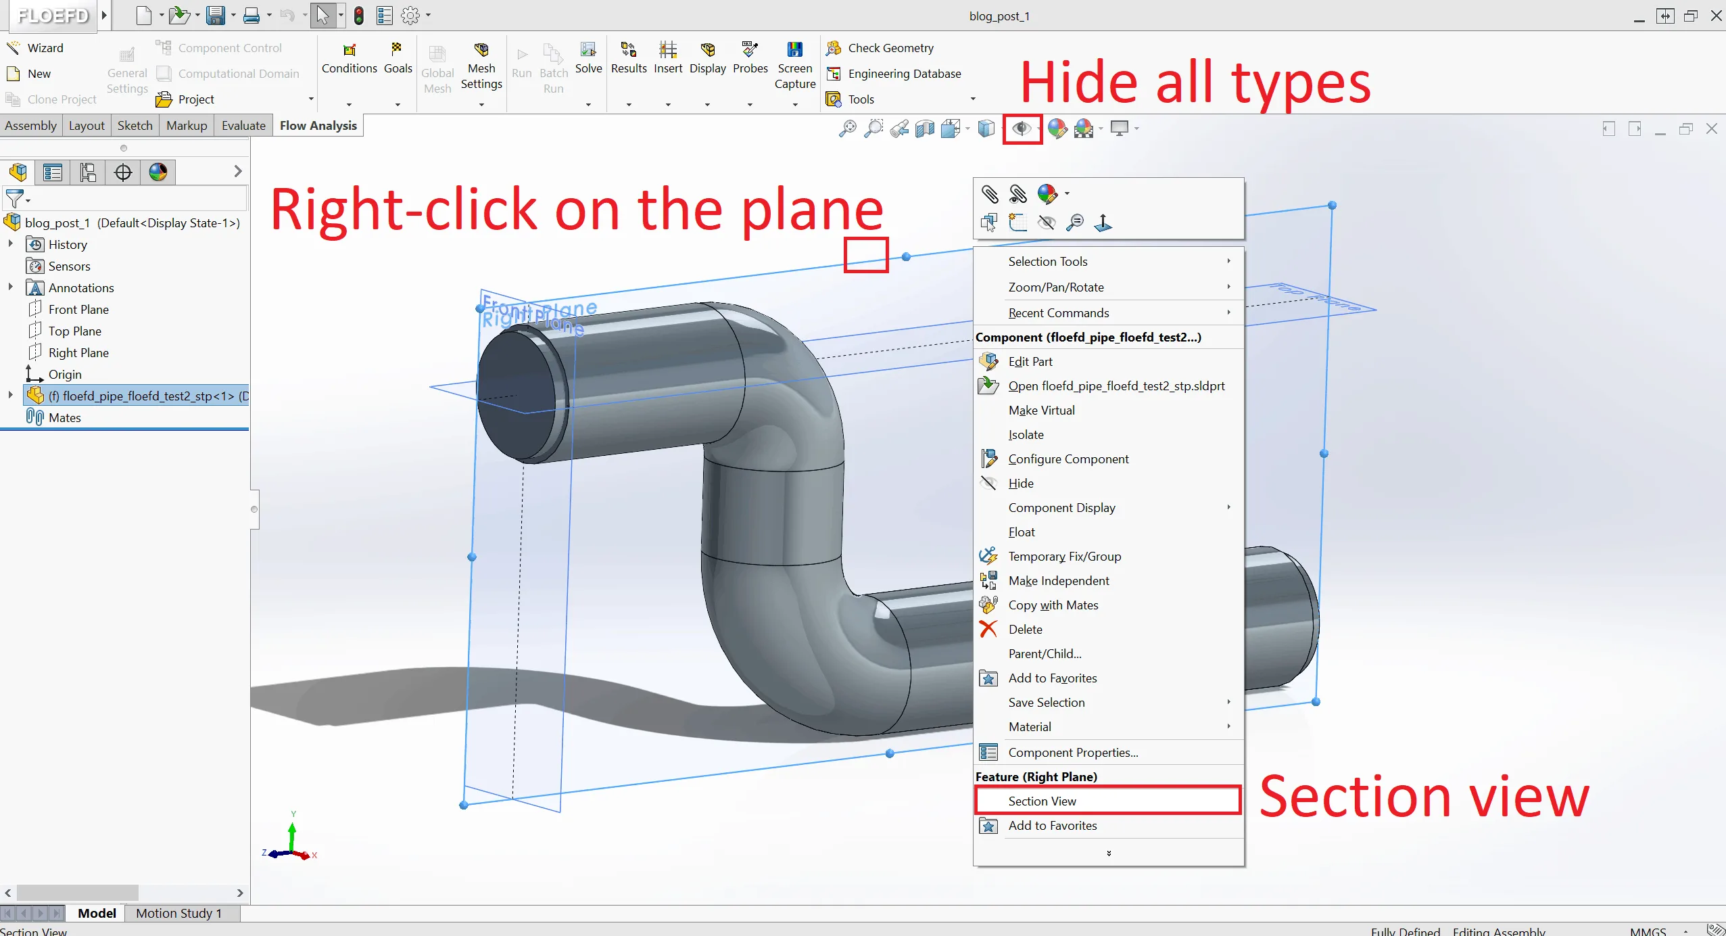Click Delete in the context menu
1726x936 pixels.
click(1108, 630)
